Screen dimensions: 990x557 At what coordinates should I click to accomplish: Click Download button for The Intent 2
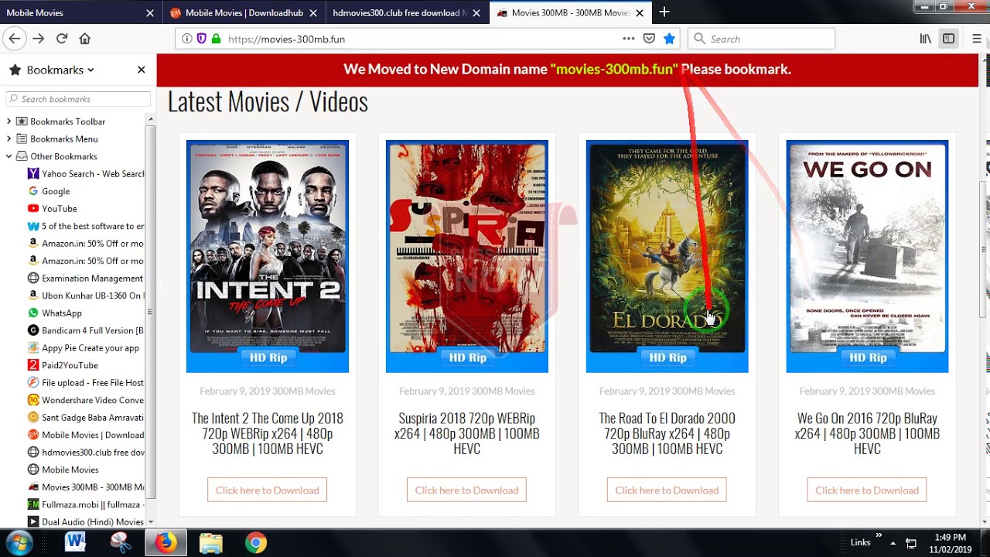(268, 490)
